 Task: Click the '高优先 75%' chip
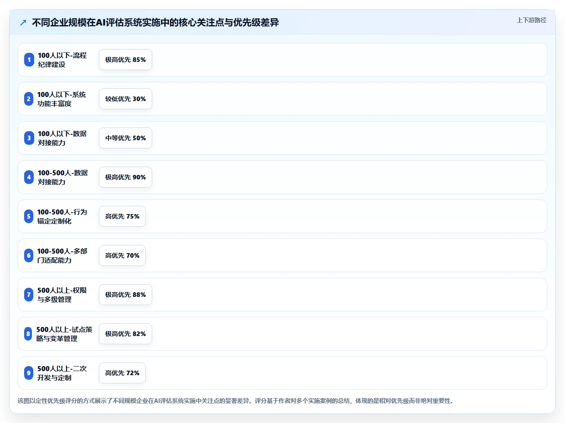coord(122,216)
